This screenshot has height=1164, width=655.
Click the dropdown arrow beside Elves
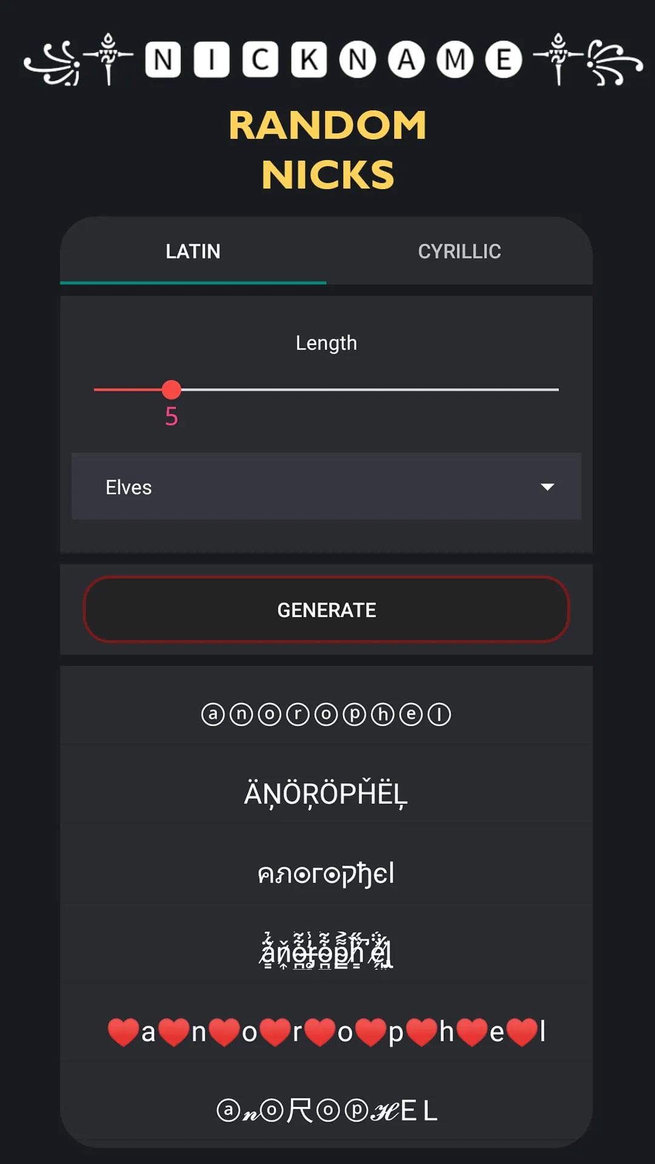547,487
